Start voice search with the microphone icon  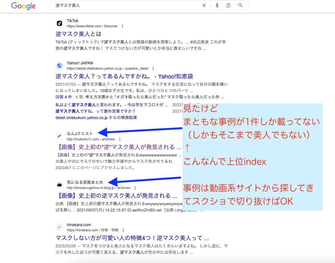(217, 5)
